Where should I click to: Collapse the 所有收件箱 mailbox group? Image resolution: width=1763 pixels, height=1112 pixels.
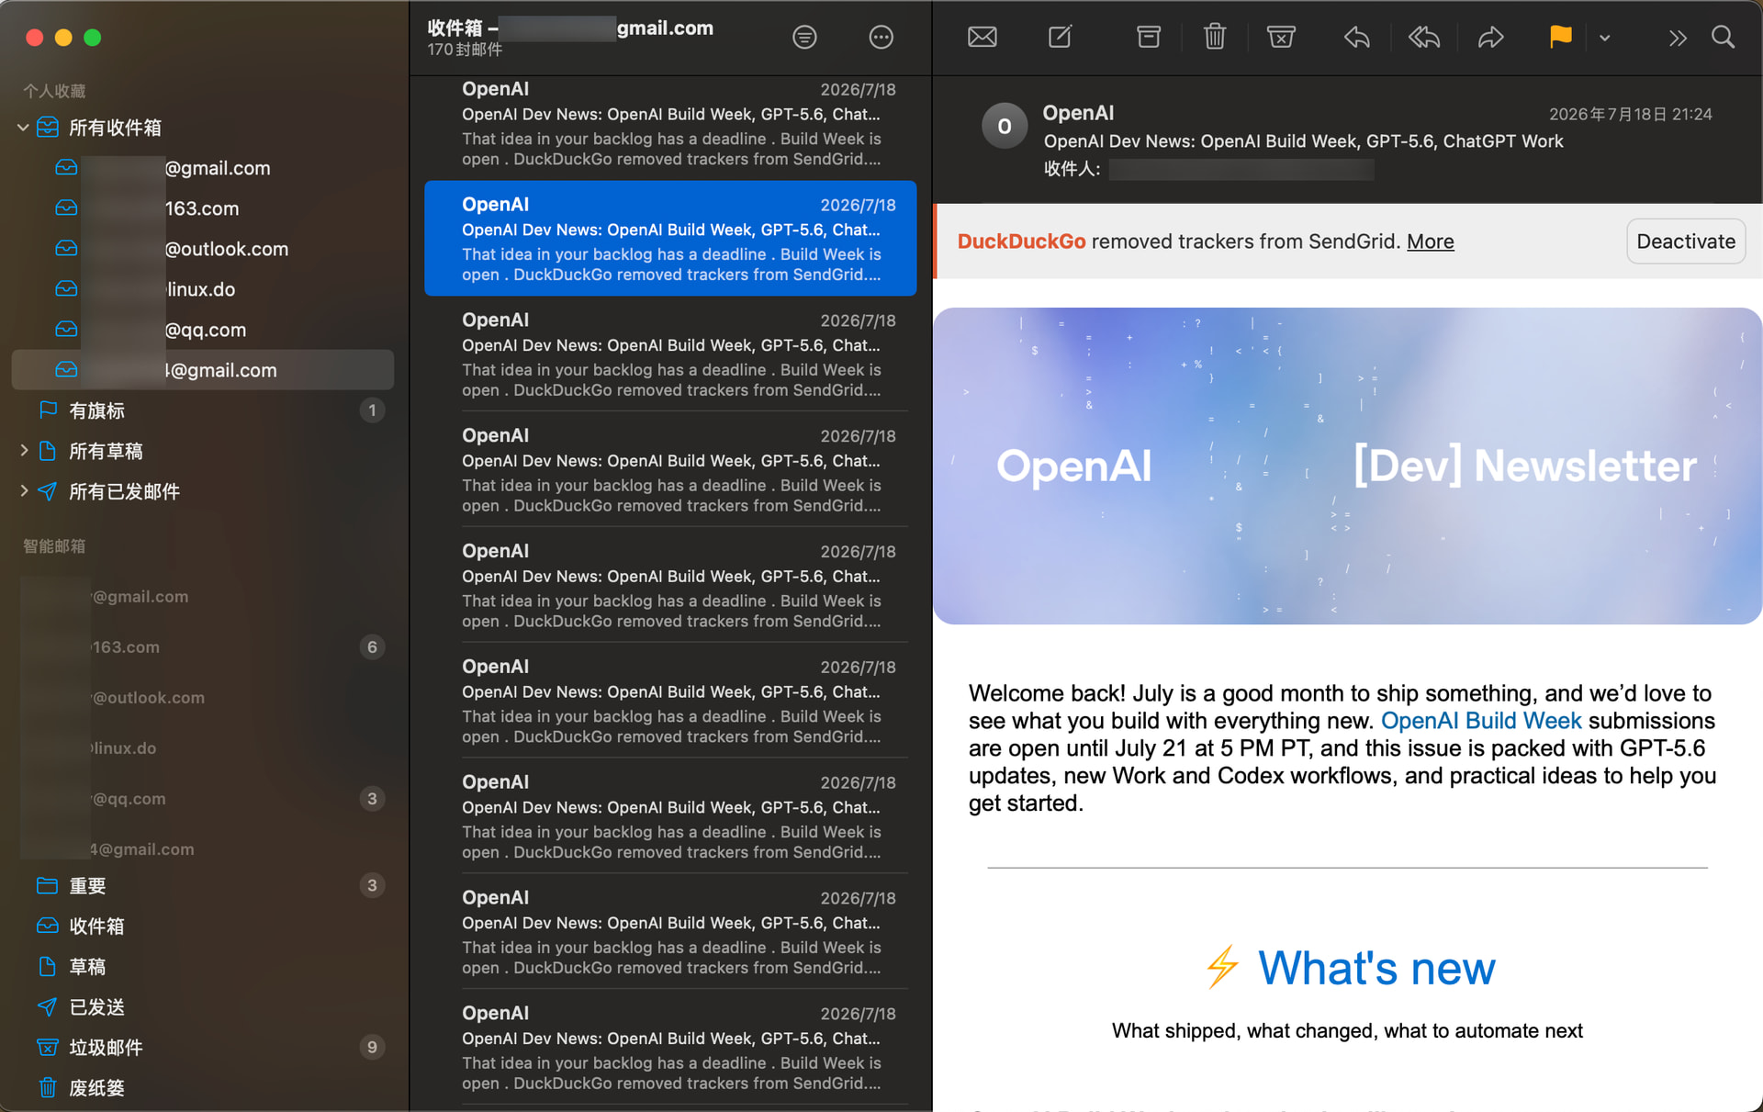pyautogui.click(x=23, y=128)
